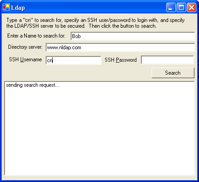Viewport: 199px width, 182px height.
Task: Minimize the Ldap window
Action: coord(171,7)
